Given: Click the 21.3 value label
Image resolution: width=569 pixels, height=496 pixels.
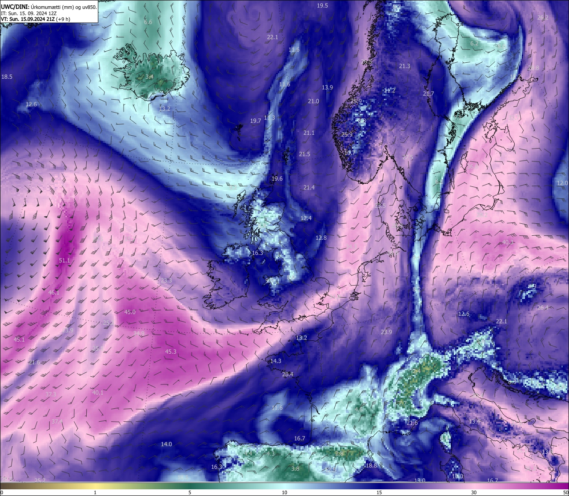Looking at the screenshot, I should [x=405, y=66].
